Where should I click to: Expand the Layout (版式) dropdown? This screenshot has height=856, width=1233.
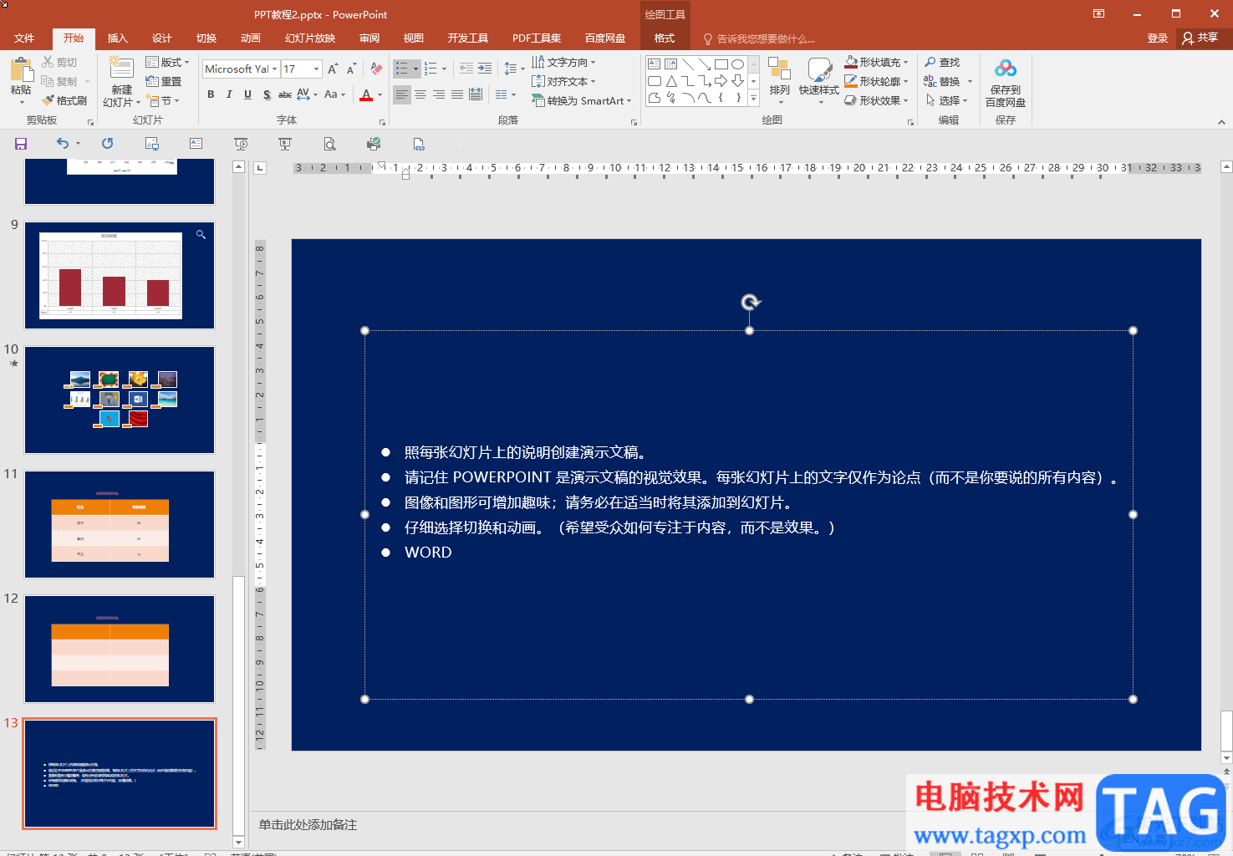[x=167, y=62]
